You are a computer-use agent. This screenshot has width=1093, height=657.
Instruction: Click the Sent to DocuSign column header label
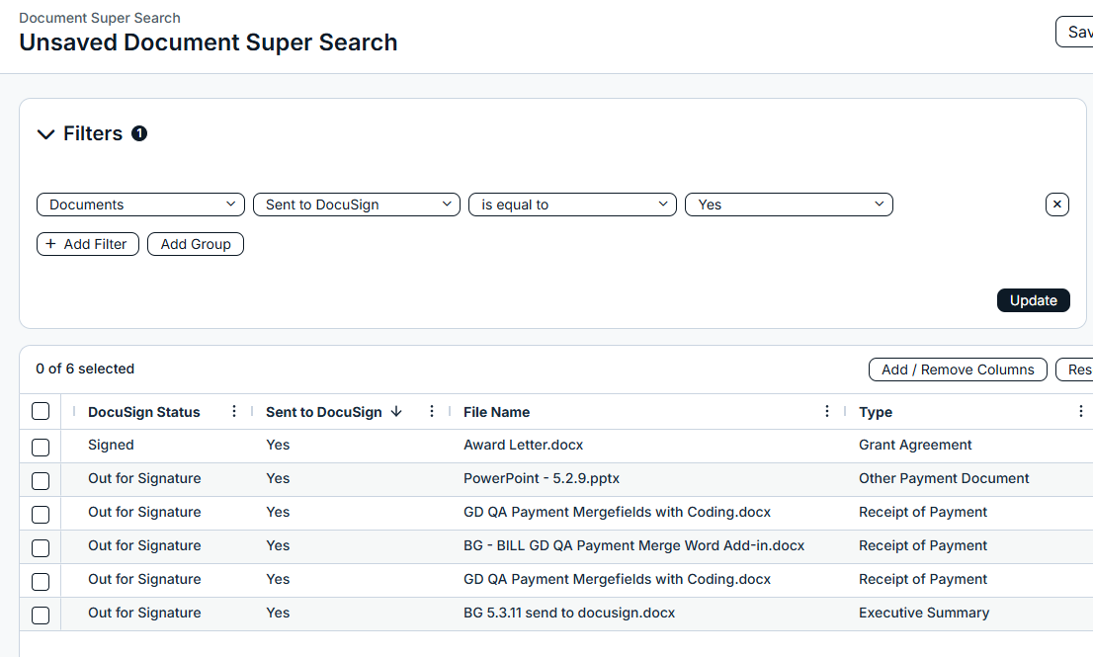tap(323, 412)
